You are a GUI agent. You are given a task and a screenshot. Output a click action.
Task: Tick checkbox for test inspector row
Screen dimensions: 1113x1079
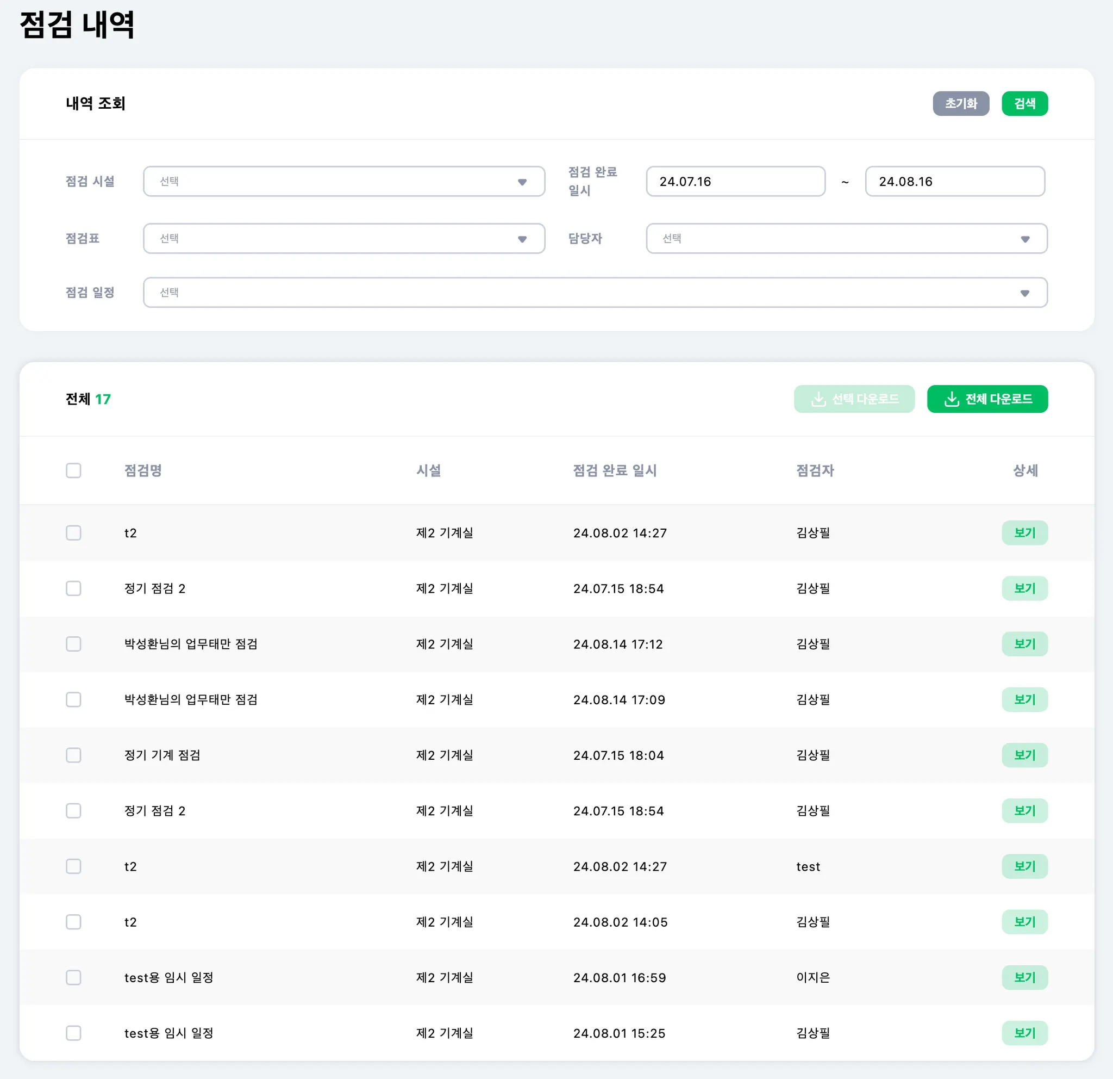coord(73,866)
